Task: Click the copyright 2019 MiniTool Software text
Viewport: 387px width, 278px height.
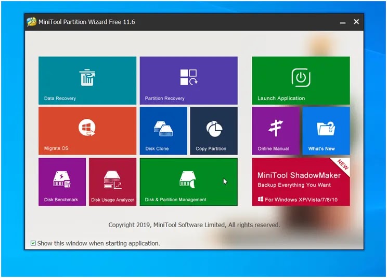Action: (x=194, y=225)
